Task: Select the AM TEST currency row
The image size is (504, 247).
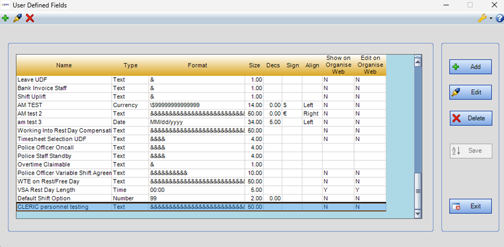Action: click(x=63, y=105)
